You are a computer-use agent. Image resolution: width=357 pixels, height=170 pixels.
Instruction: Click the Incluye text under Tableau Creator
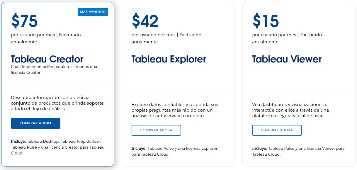point(57,147)
